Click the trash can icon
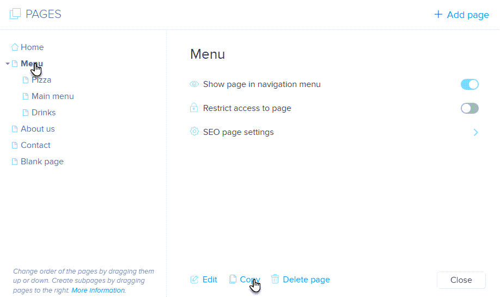 point(275,279)
